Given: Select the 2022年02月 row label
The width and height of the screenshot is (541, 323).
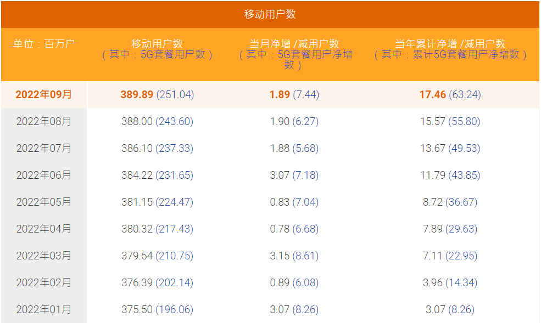Looking at the screenshot, I should [x=44, y=282].
